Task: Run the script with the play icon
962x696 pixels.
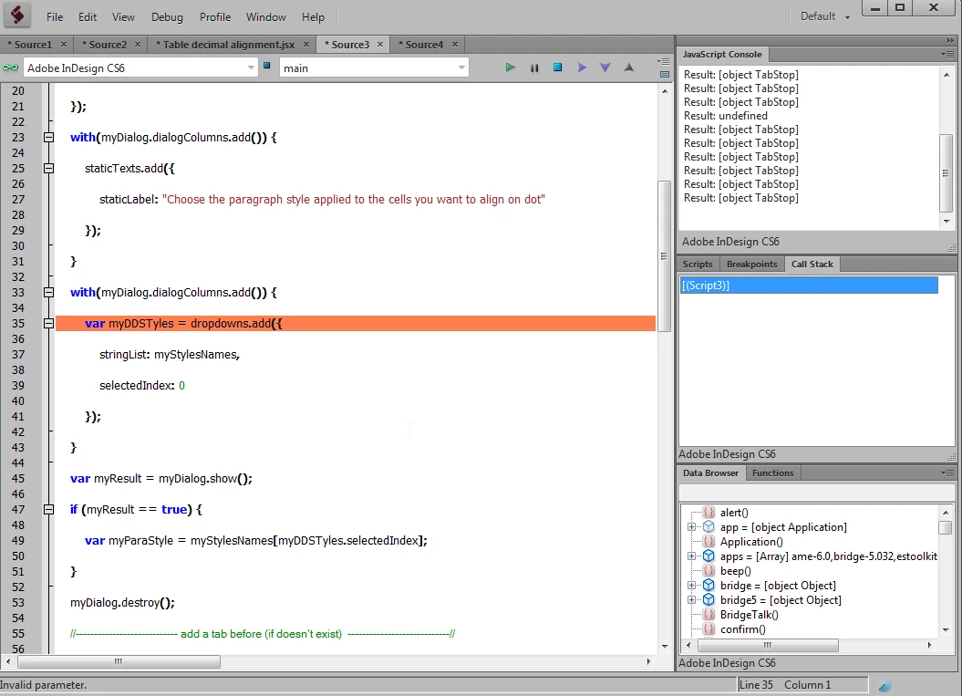Action: pyautogui.click(x=510, y=68)
